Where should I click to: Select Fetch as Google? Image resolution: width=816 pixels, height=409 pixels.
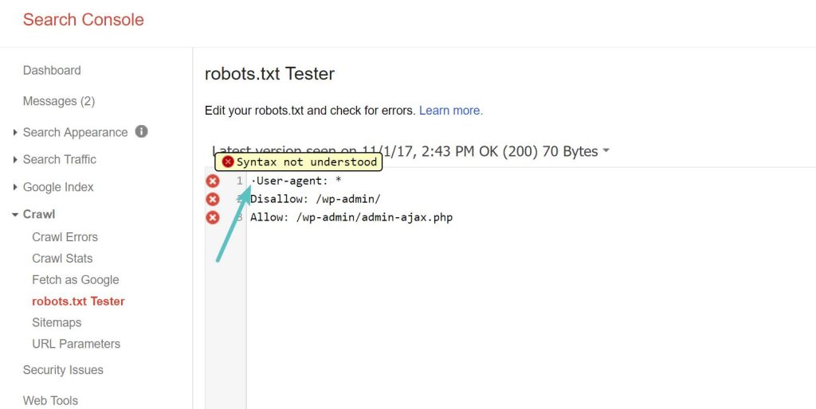[x=75, y=280]
